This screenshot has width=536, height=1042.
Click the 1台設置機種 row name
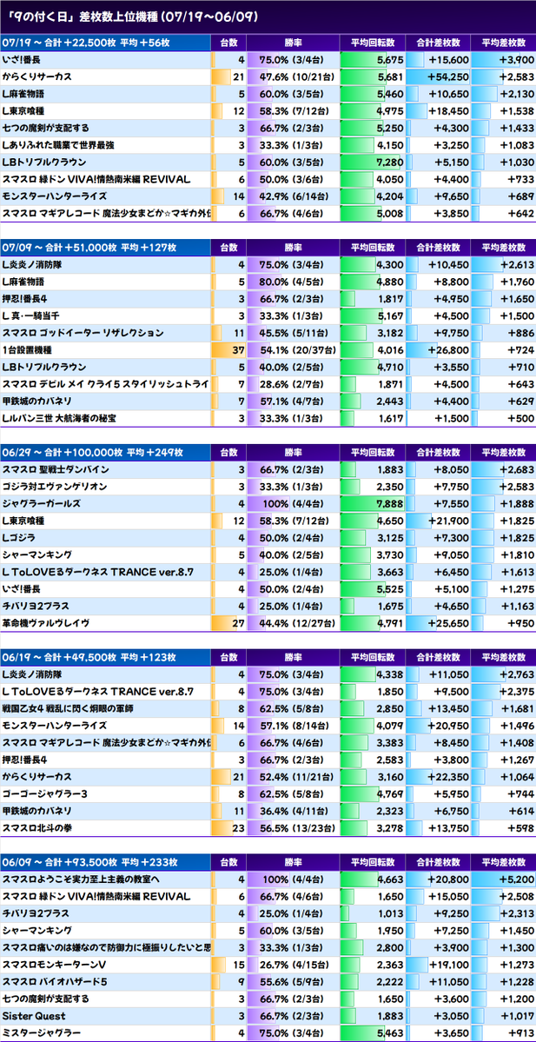click(x=27, y=349)
